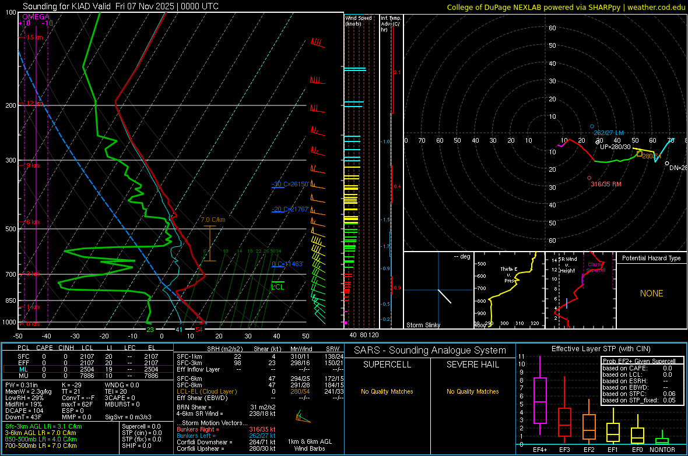
Task: Click the Bunkers Left = 262/27 kt line
Action: coord(226,436)
